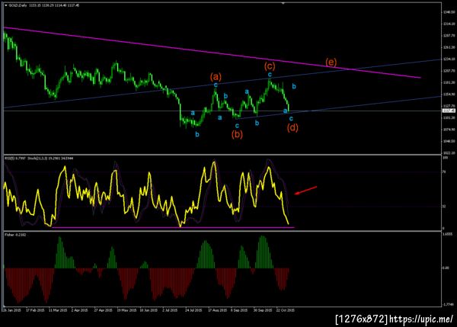Click the 100 level on RSI scale

(x=445, y=158)
